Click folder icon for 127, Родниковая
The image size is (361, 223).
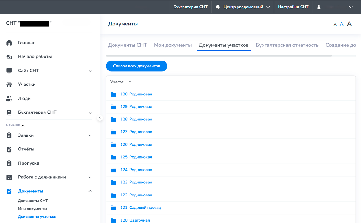tap(113, 132)
